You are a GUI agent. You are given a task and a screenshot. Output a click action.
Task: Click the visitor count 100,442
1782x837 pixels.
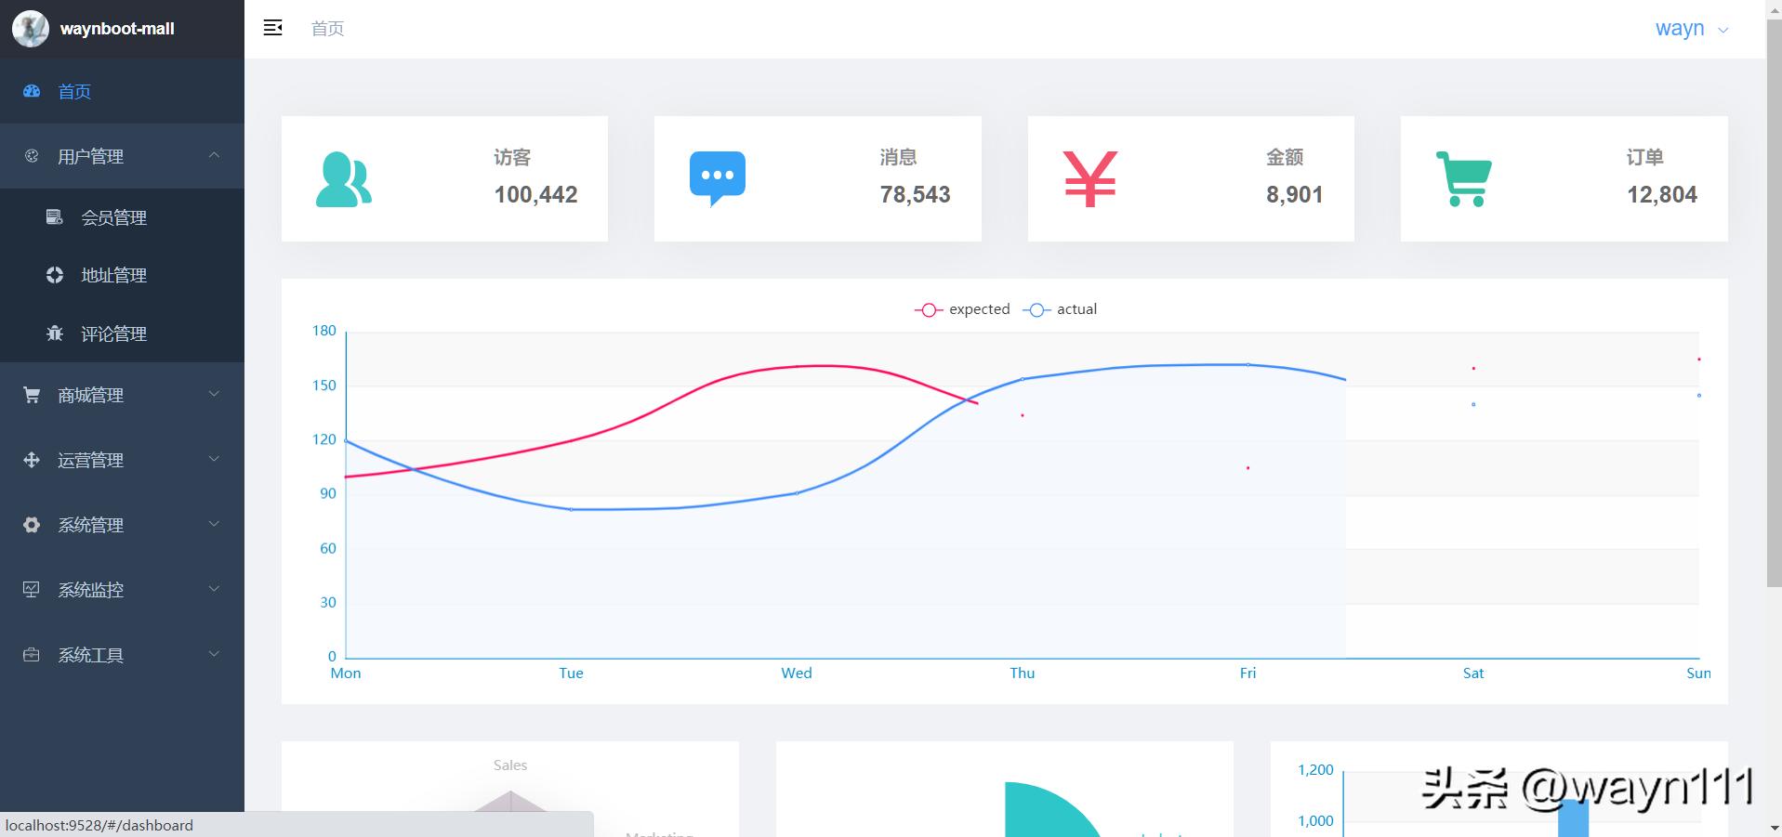pos(535,194)
